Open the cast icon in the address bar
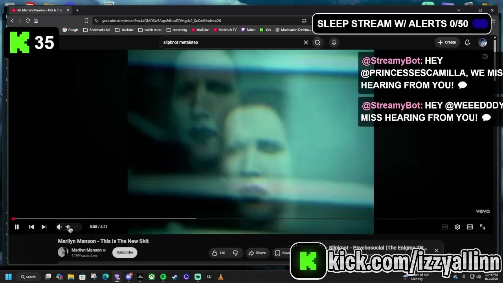 pos(304,21)
